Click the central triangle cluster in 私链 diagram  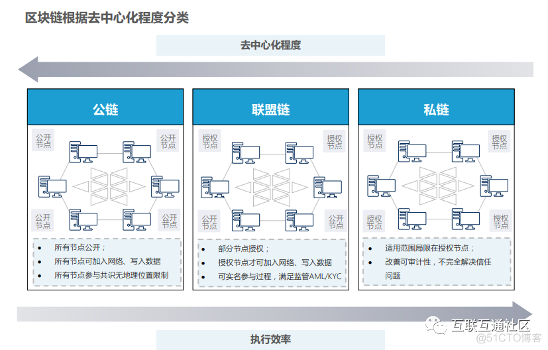point(437,186)
